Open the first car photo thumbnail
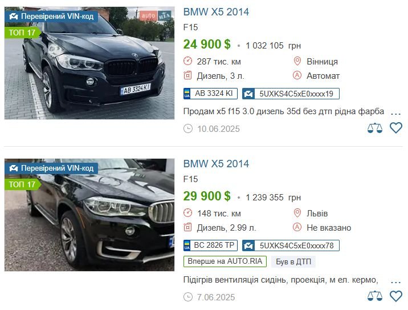 click(89, 63)
